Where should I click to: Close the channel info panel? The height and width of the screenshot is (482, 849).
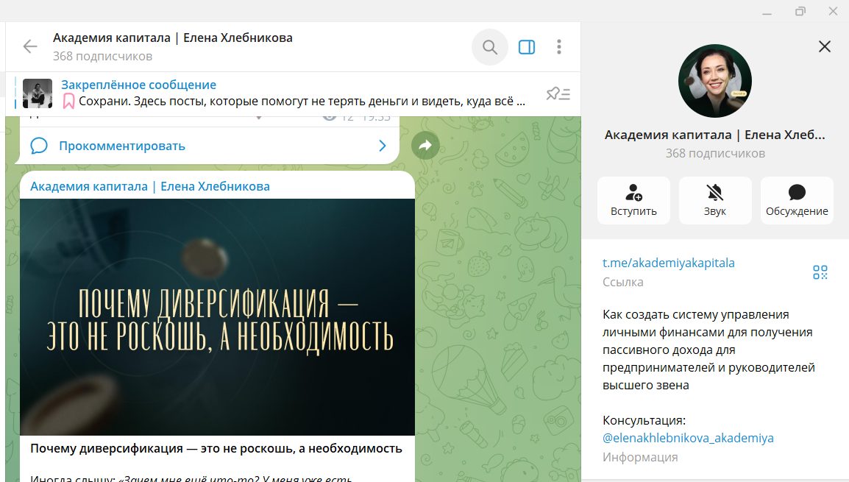pyautogui.click(x=824, y=46)
